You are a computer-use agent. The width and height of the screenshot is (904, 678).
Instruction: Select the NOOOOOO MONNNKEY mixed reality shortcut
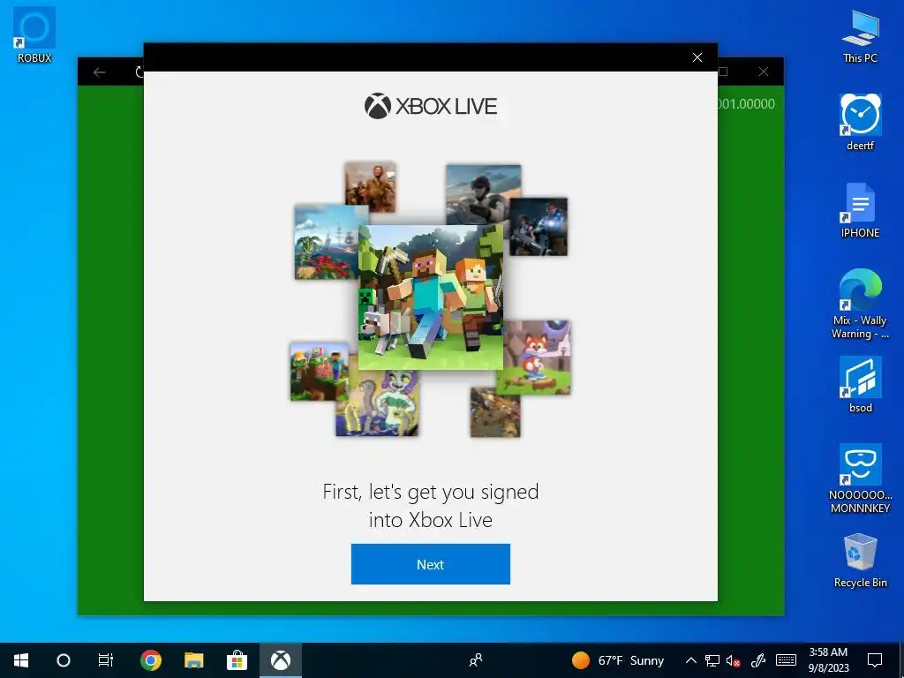pyautogui.click(x=860, y=478)
